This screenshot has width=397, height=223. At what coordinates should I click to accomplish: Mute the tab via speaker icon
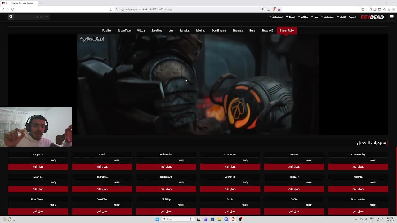click(7, 3)
